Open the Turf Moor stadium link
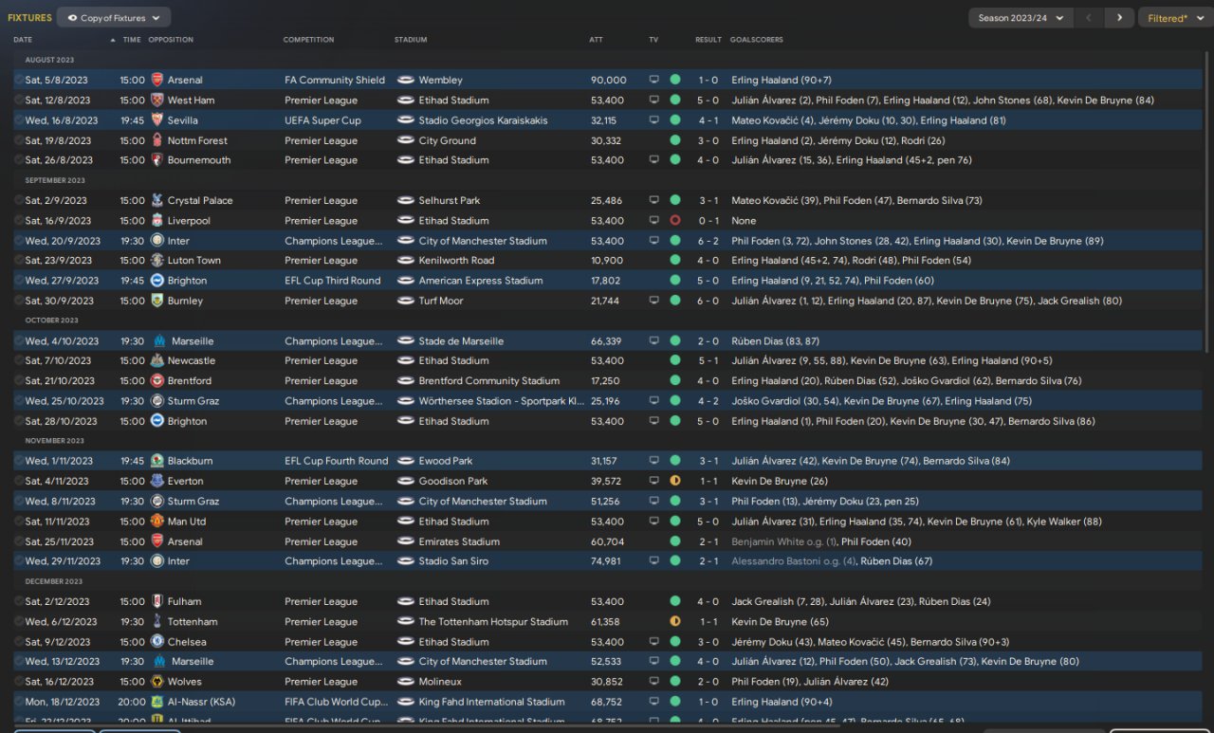This screenshot has width=1214, height=733. tap(442, 301)
